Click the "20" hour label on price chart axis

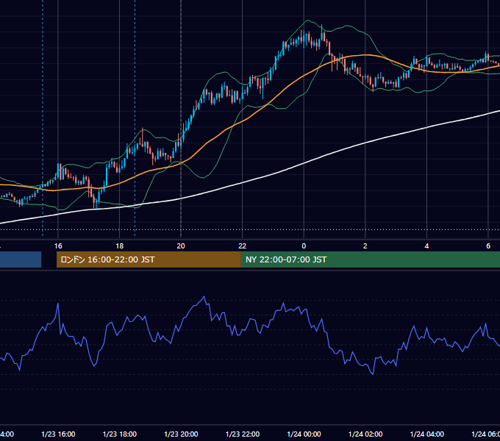pos(181,246)
